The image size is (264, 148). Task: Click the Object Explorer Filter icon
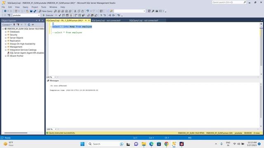coord(25,25)
